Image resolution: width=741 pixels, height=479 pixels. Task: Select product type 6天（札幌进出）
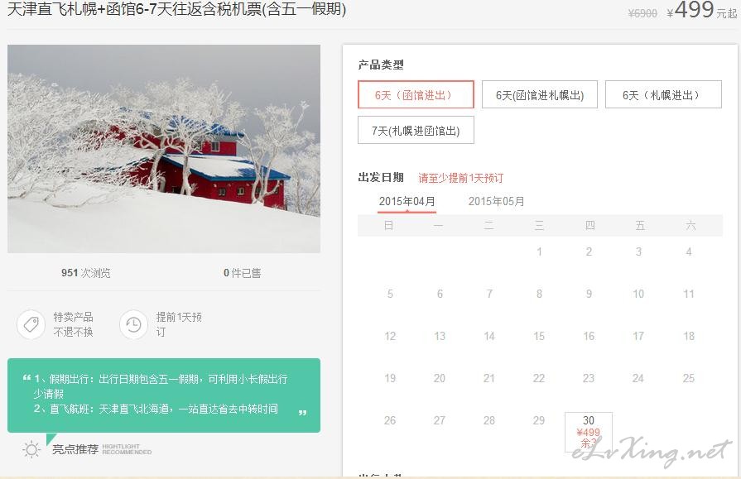pos(663,94)
